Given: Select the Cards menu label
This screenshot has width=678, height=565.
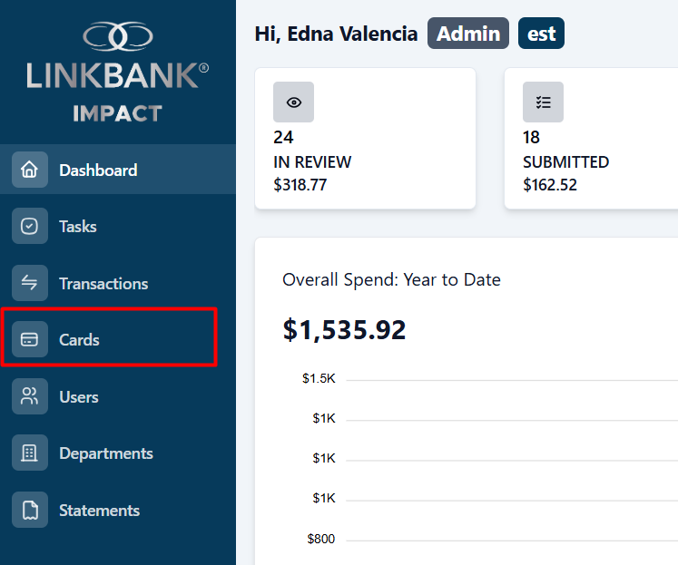Looking at the screenshot, I should [79, 340].
